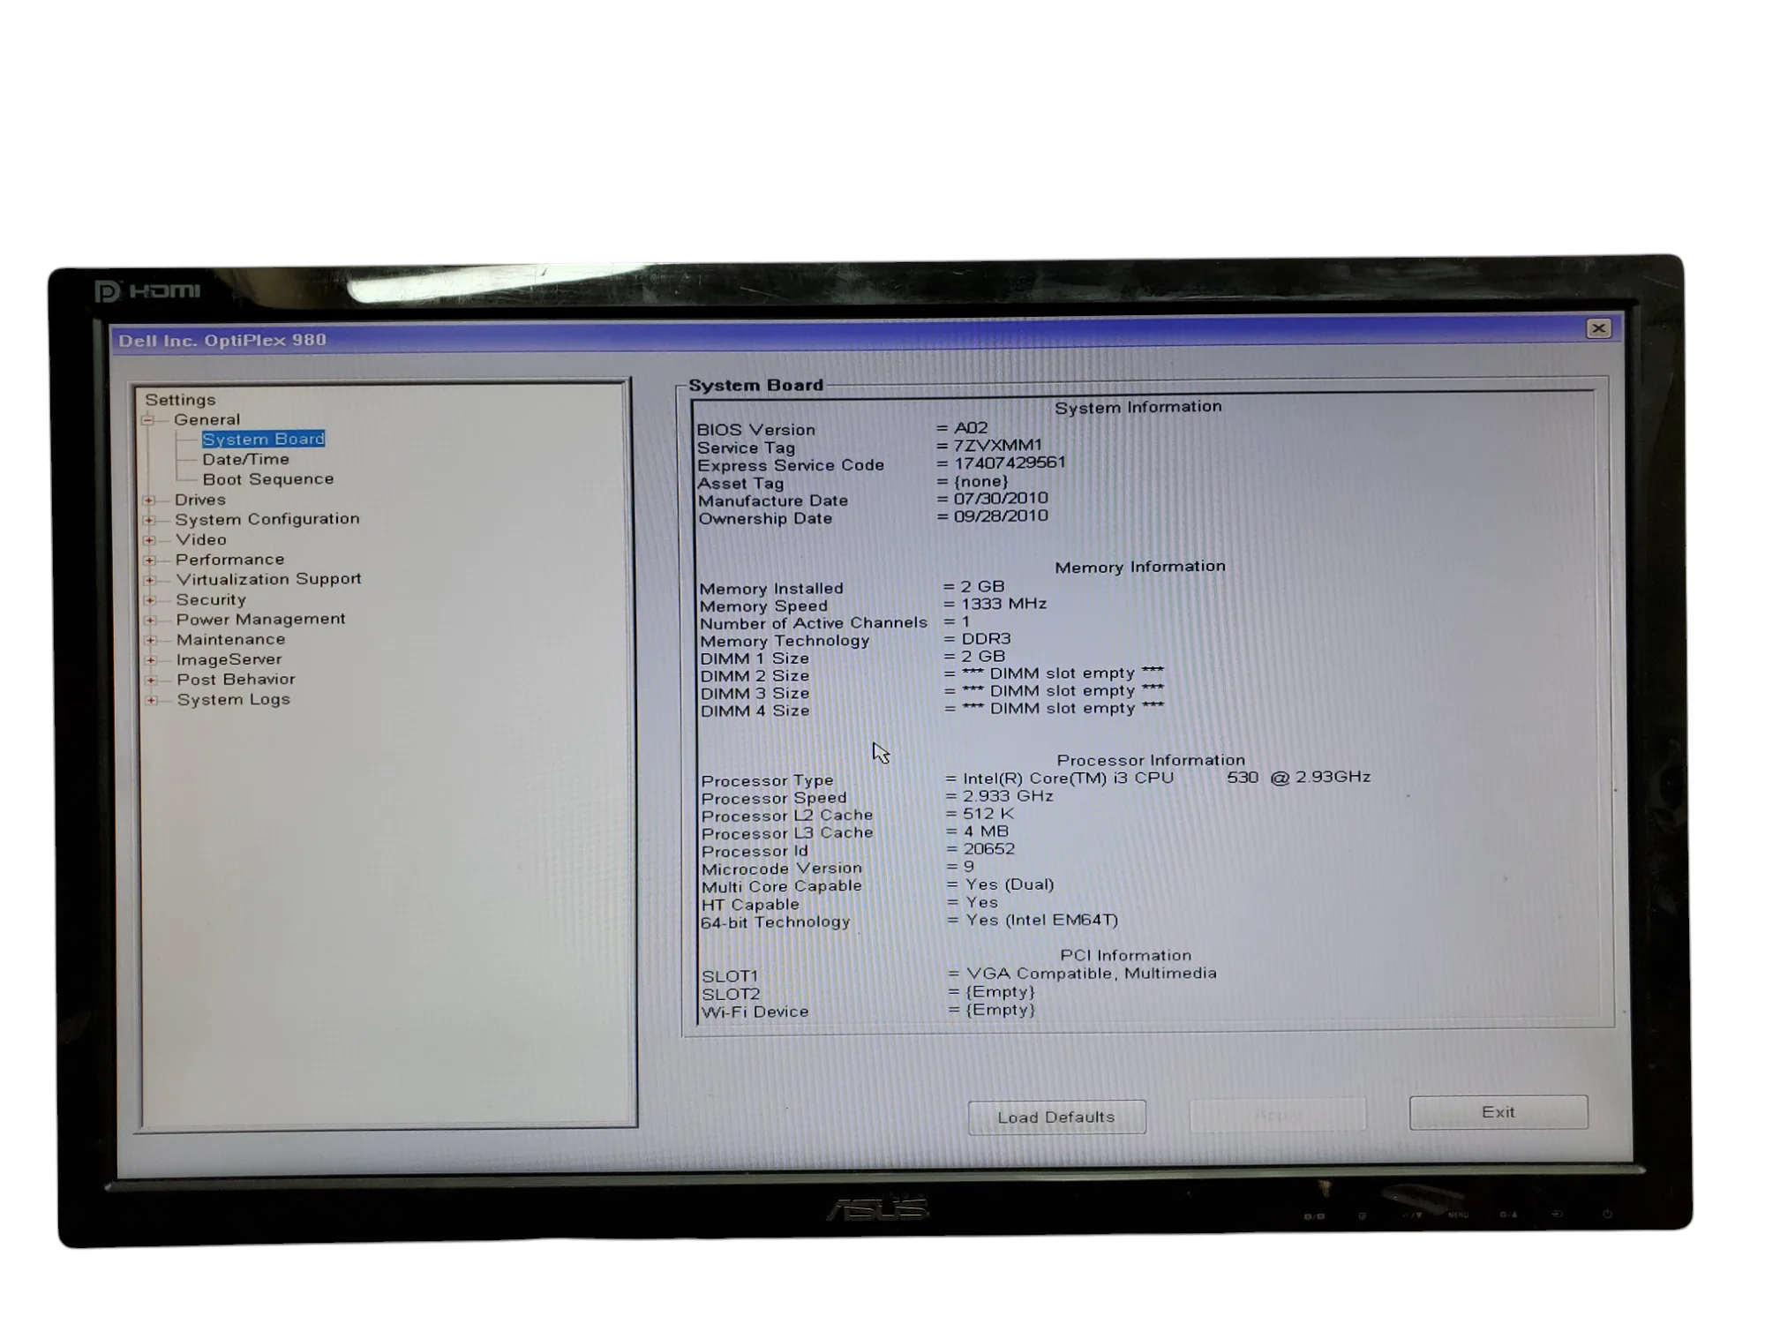
Task: Click the Load Defaults button
Action: point(1056,1117)
